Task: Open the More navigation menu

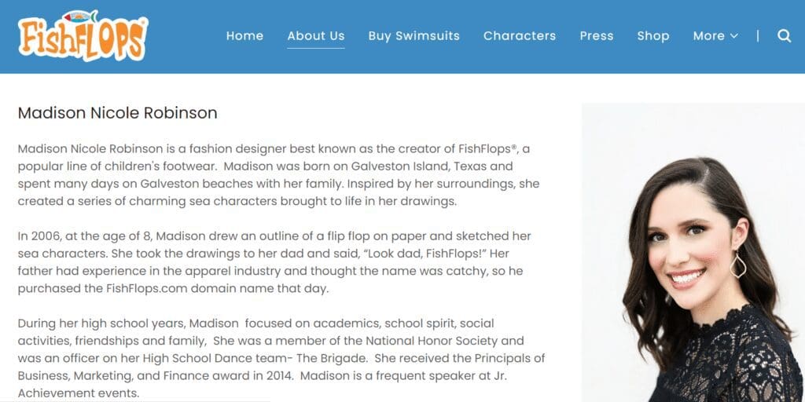Action: click(715, 36)
